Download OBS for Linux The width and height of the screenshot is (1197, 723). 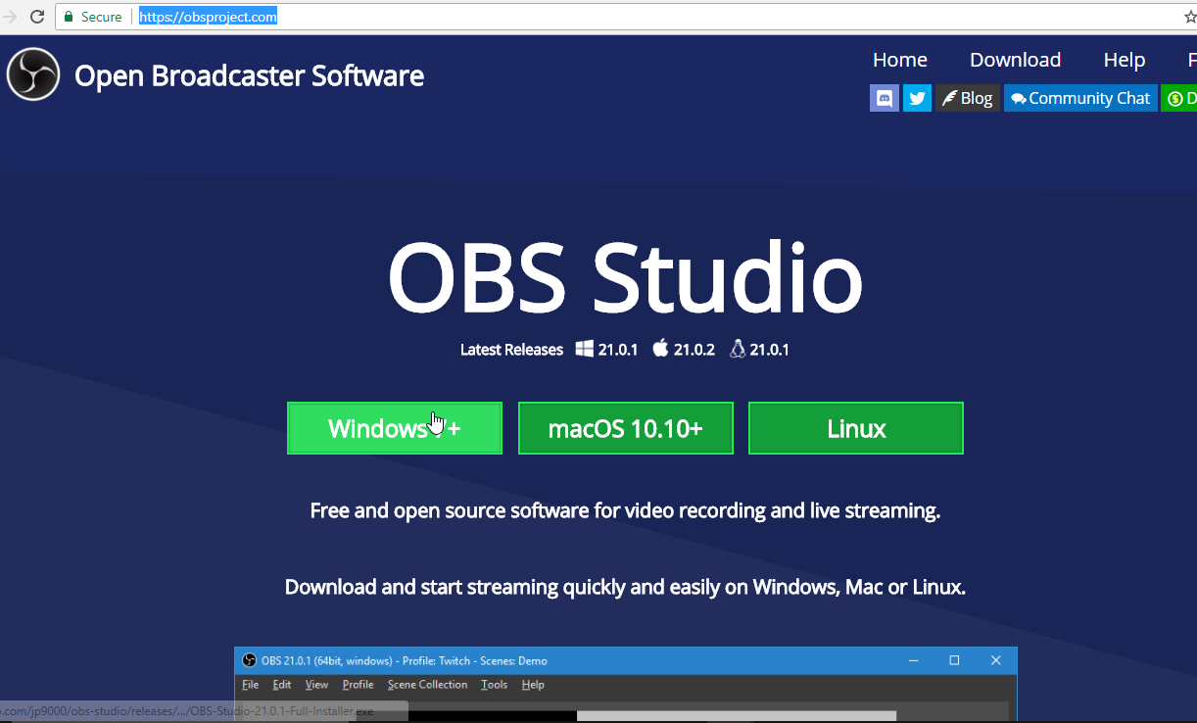[856, 428]
